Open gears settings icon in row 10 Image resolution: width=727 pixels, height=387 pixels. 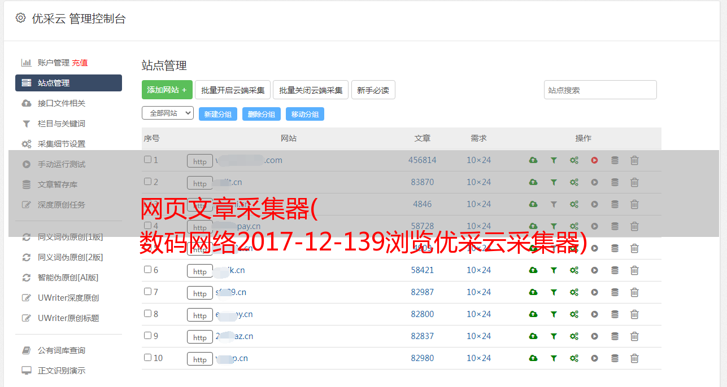[x=574, y=358]
